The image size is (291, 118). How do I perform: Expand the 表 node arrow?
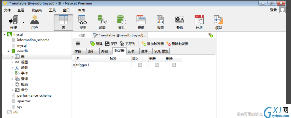(x=12, y=57)
